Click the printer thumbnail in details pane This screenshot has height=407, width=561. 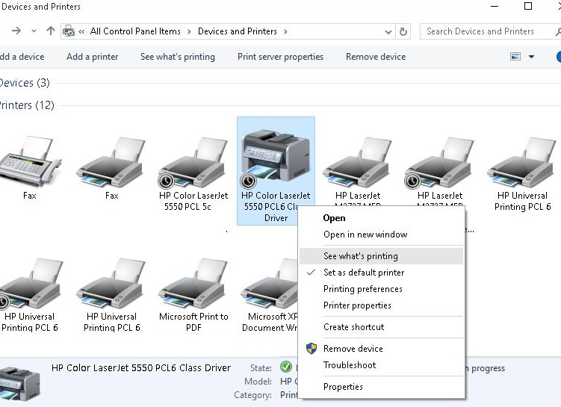pos(19,383)
